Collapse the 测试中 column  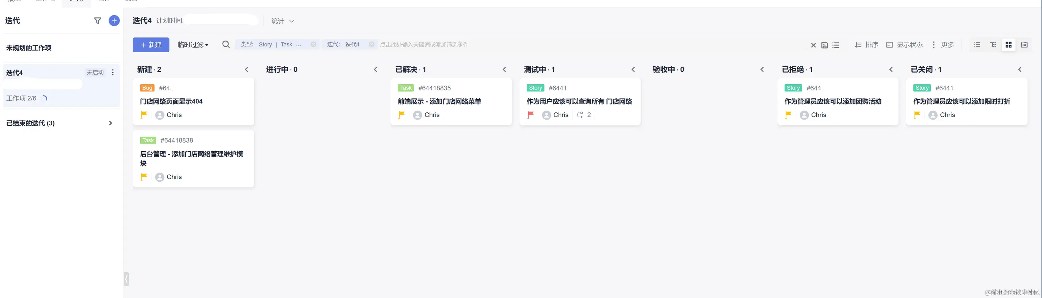(x=633, y=69)
